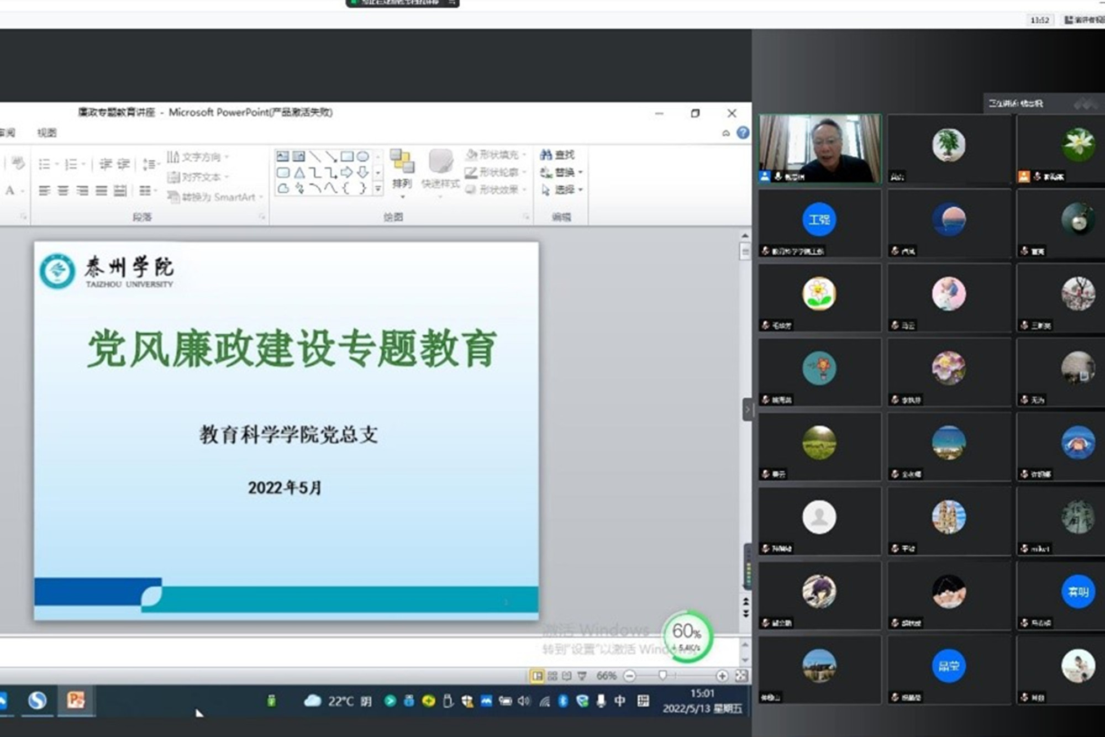Switch to slide sorter view
1105x737 pixels.
click(x=552, y=676)
